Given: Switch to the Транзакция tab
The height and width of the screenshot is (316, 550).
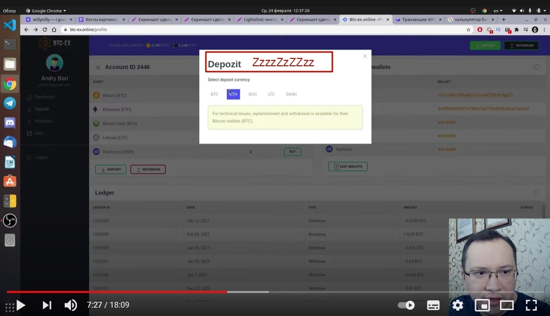Looking at the screenshot, I should click(418, 20).
